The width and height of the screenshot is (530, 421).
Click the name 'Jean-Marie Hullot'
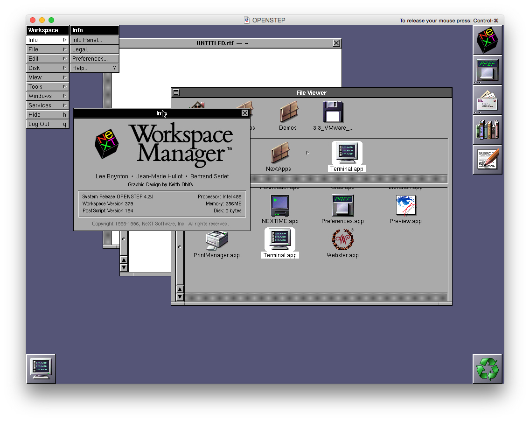[160, 176]
